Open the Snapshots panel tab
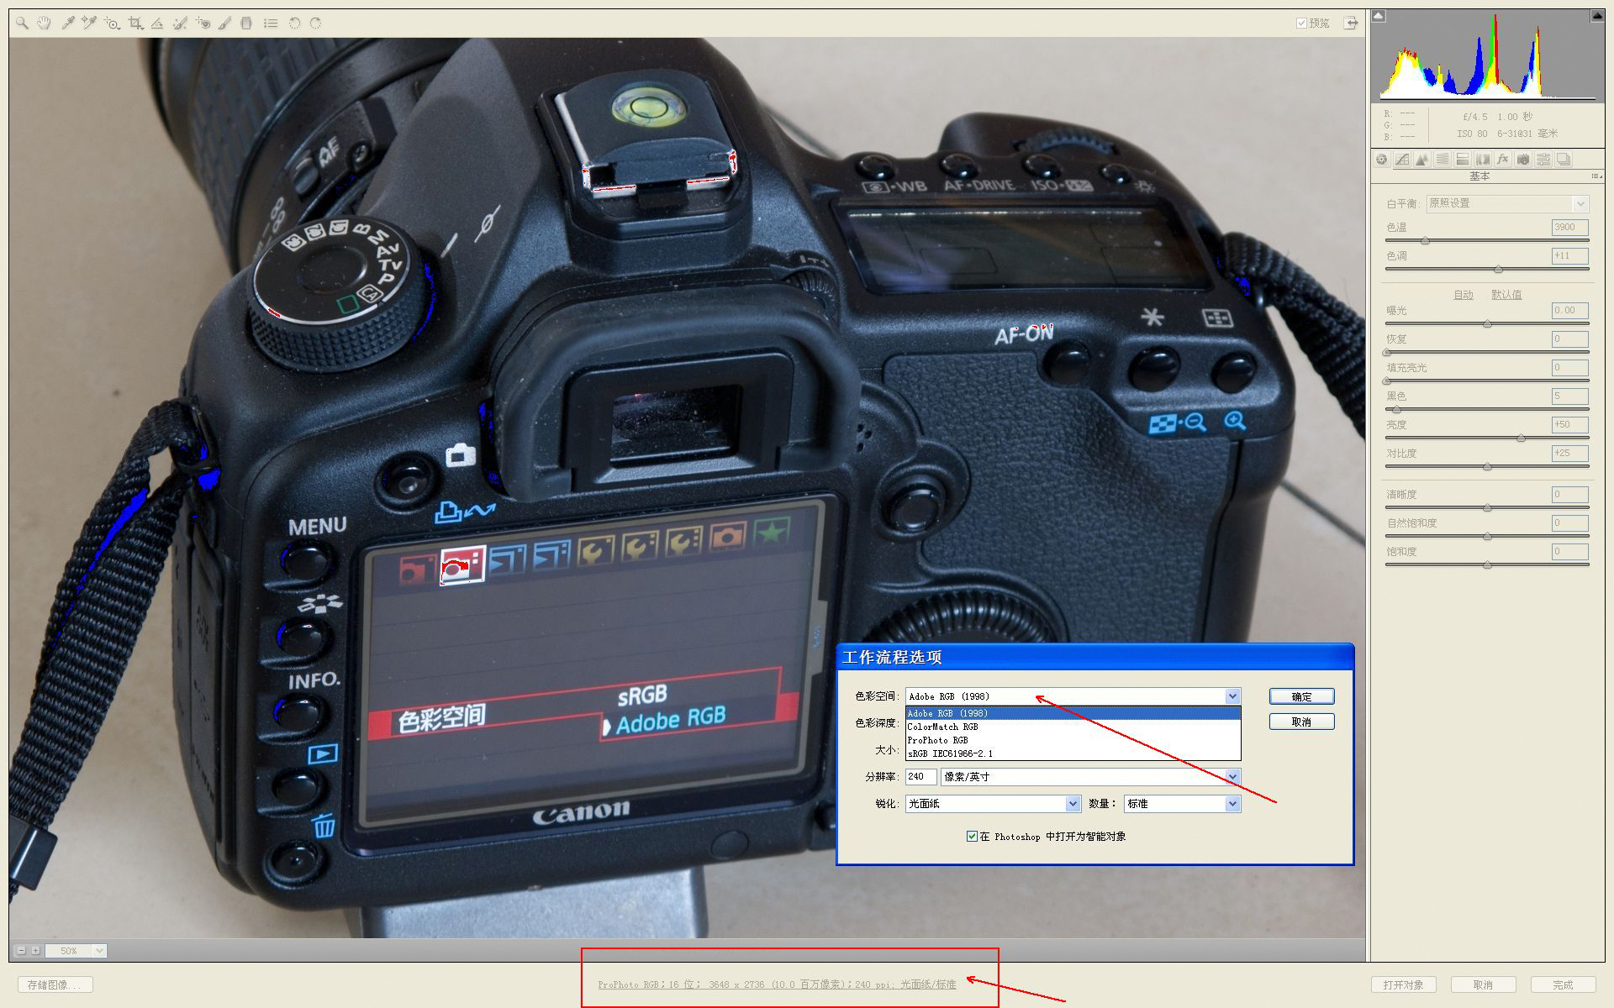 tap(1564, 160)
